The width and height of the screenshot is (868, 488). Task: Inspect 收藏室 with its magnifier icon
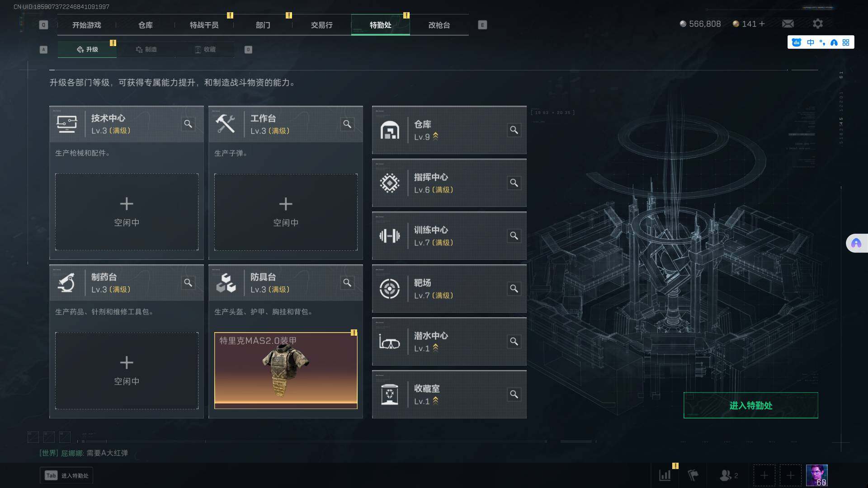pos(514,394)
